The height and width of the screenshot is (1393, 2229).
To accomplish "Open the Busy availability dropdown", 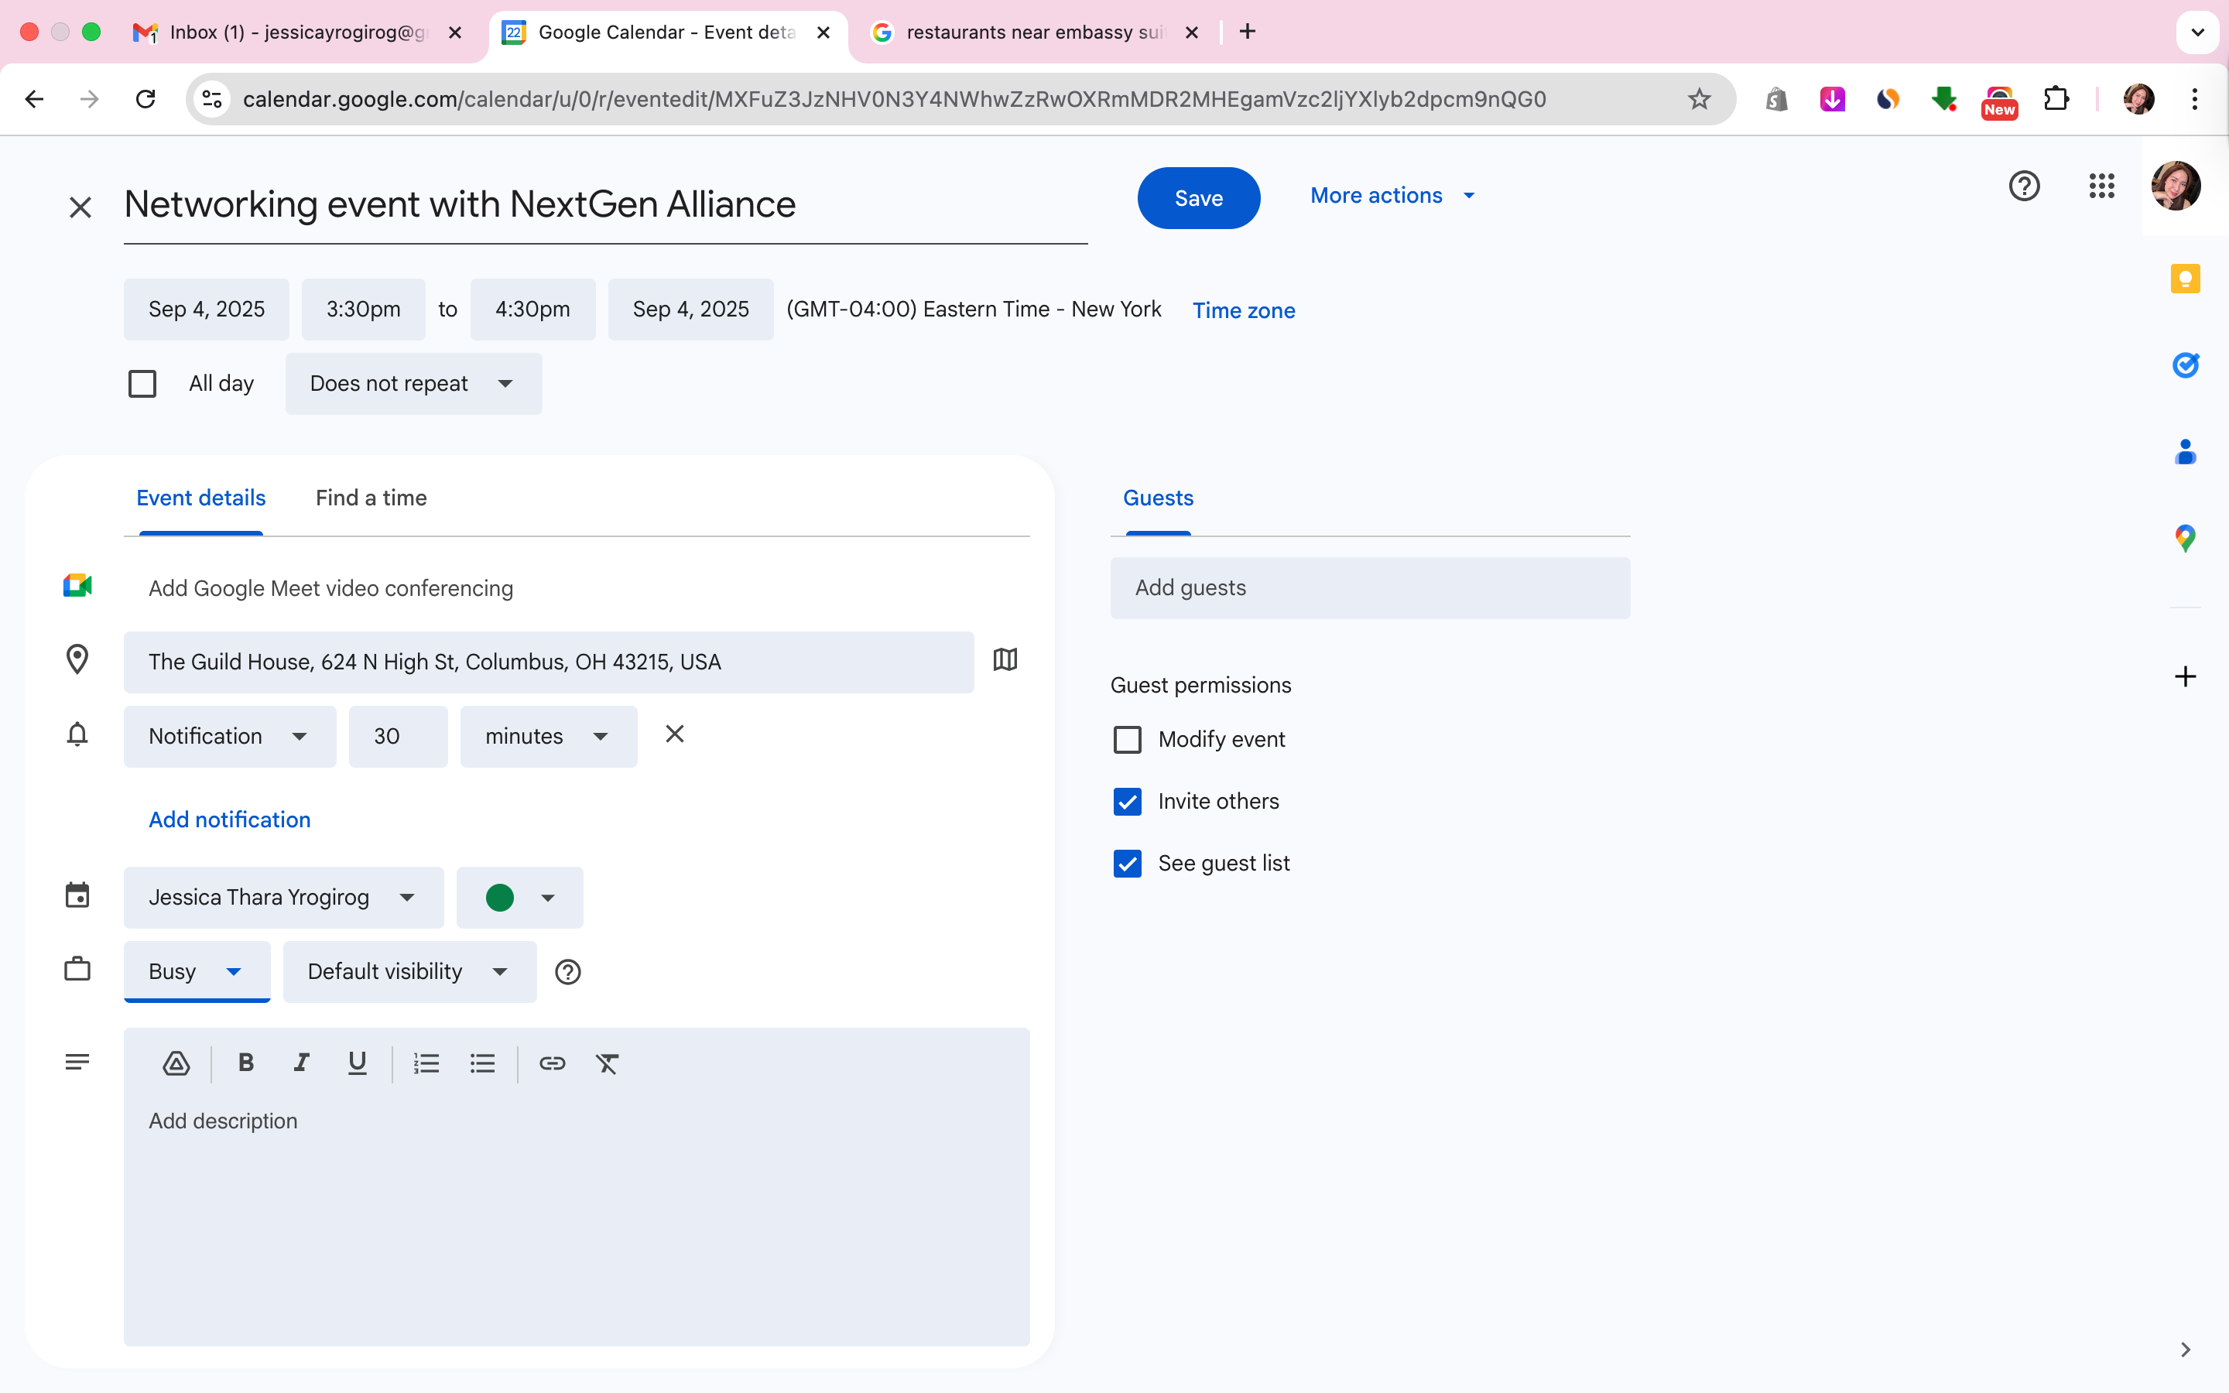I will pyautogui.click(x=196, y=971).
